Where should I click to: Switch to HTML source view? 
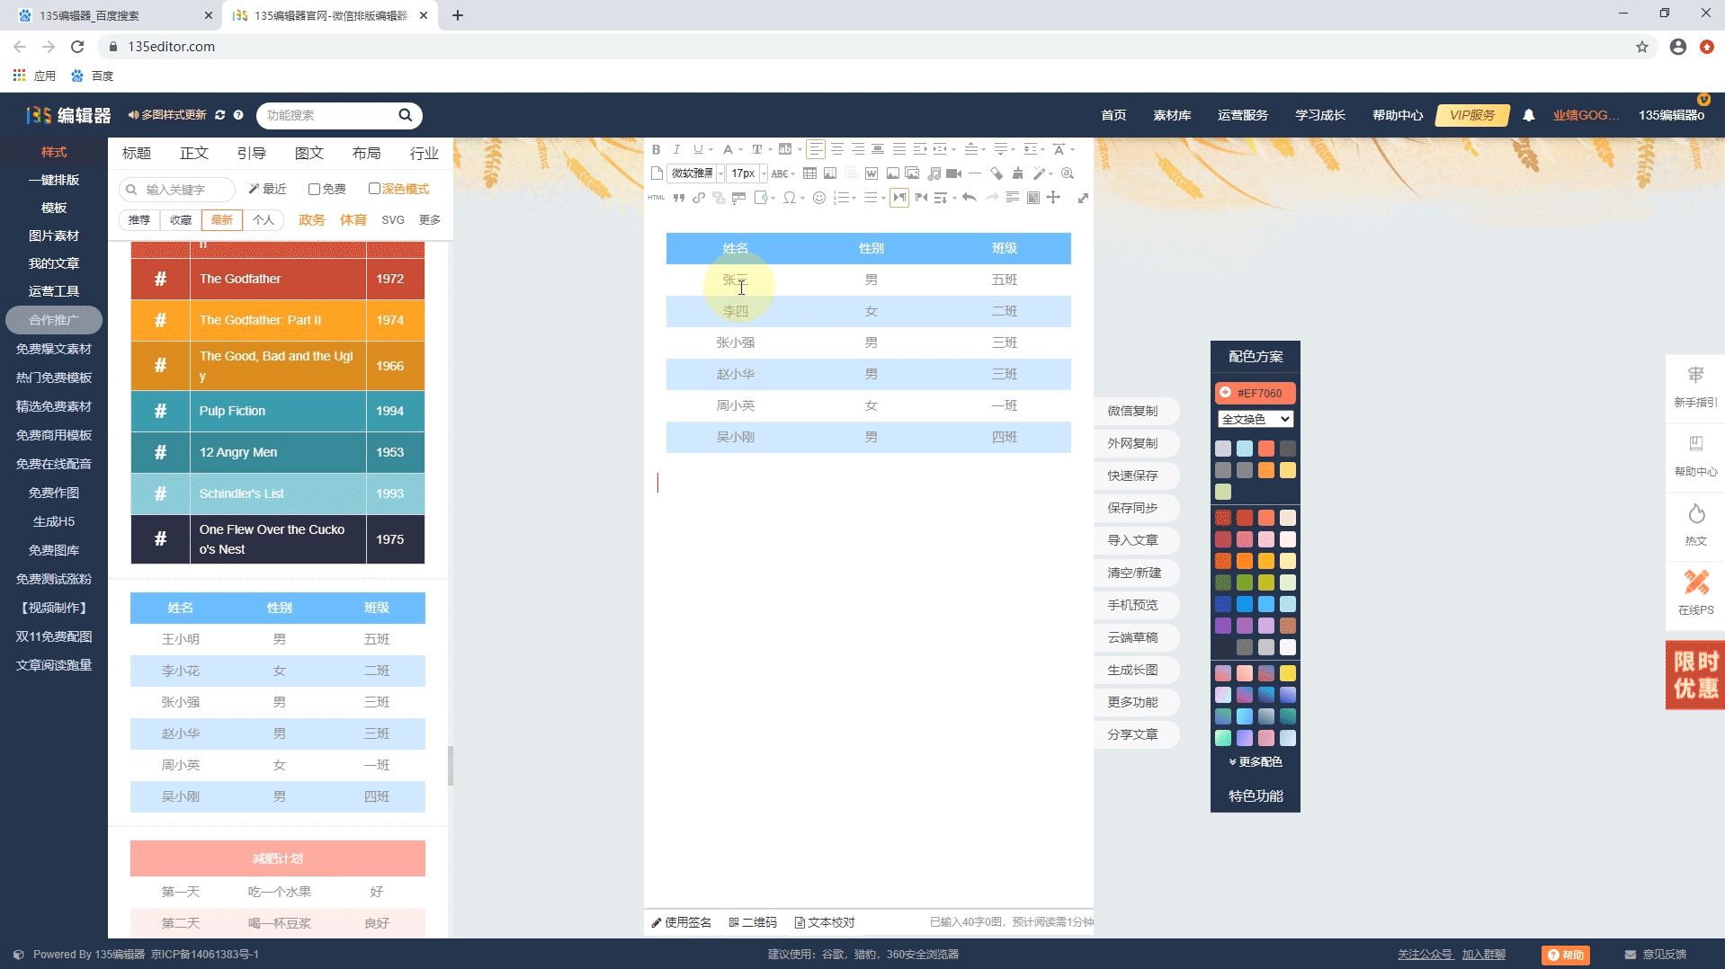click(x=656, y=198)
